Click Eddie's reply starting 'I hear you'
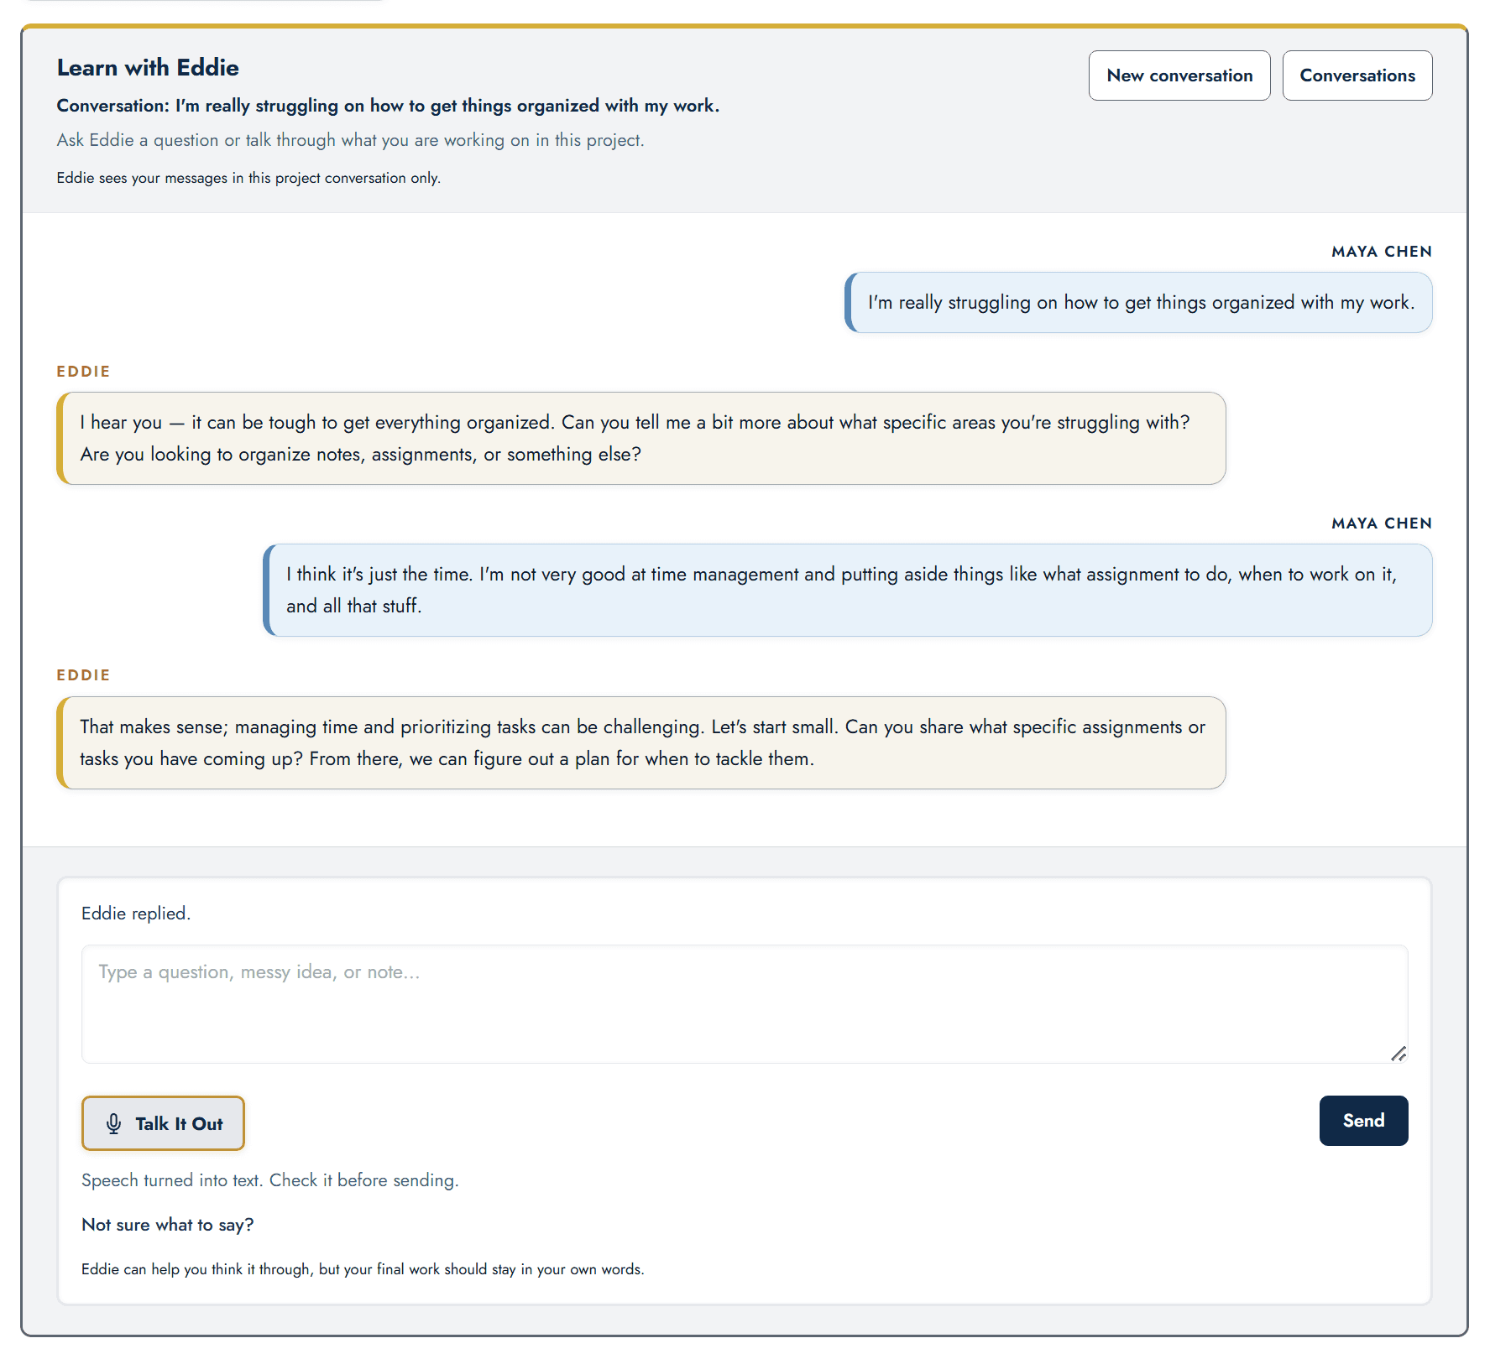Image resolution: width=1490 pixels, height=1359 pixels. 641,439
